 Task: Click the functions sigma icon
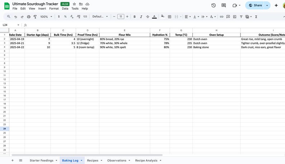tap(256, 17)
